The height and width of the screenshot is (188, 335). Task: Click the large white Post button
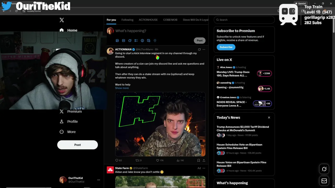point(77,145)
